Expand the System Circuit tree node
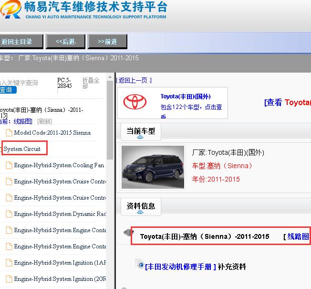 [22, 149]
